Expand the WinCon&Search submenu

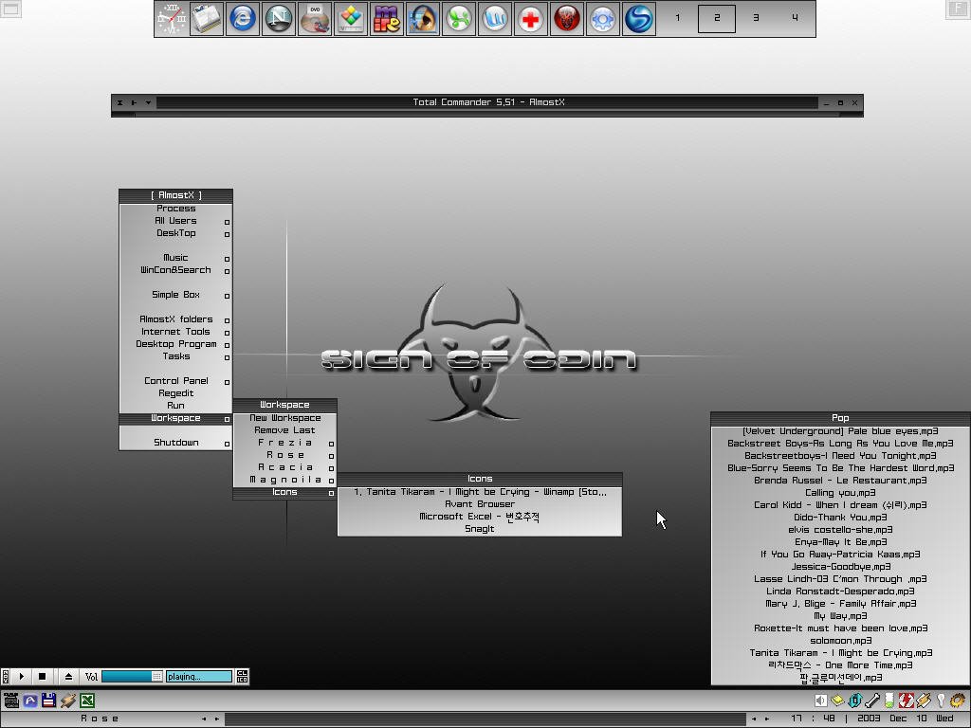pos(175,270)
